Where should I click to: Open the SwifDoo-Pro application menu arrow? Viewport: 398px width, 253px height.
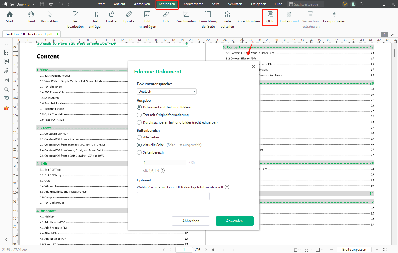pos(34,4)
